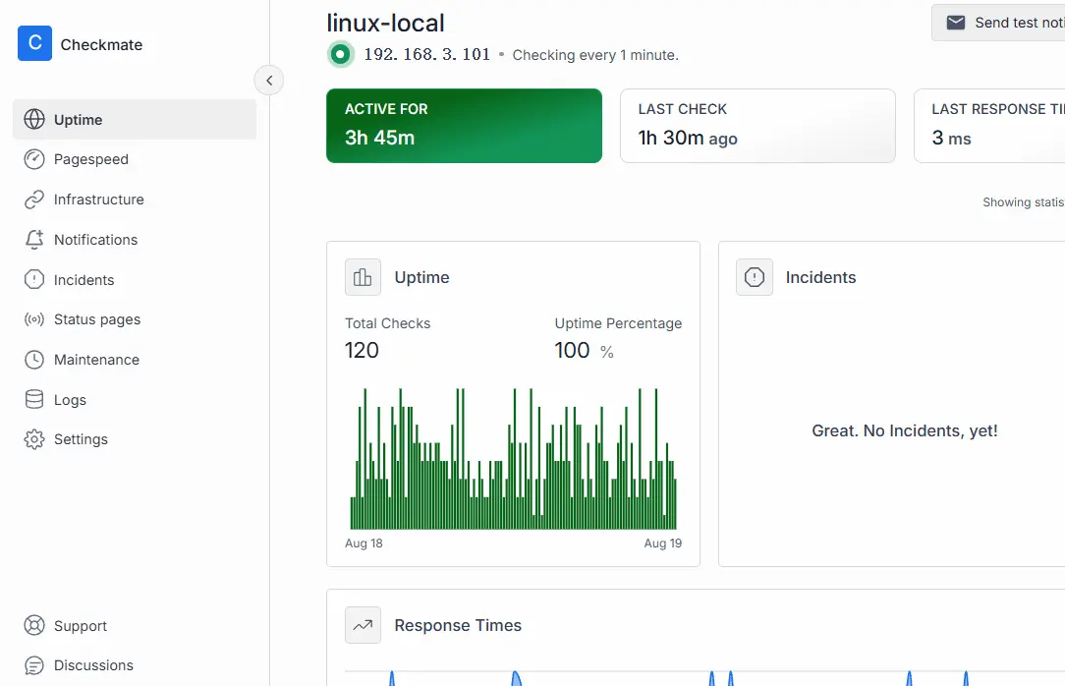This screenshot has height=686, width=1065.
Task: Collapse the sidebar with the chevron button
Action: click(x=269, y=81)
